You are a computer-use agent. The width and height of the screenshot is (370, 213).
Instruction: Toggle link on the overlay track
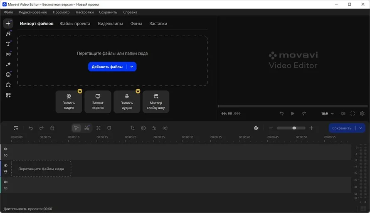click(6, 155)
